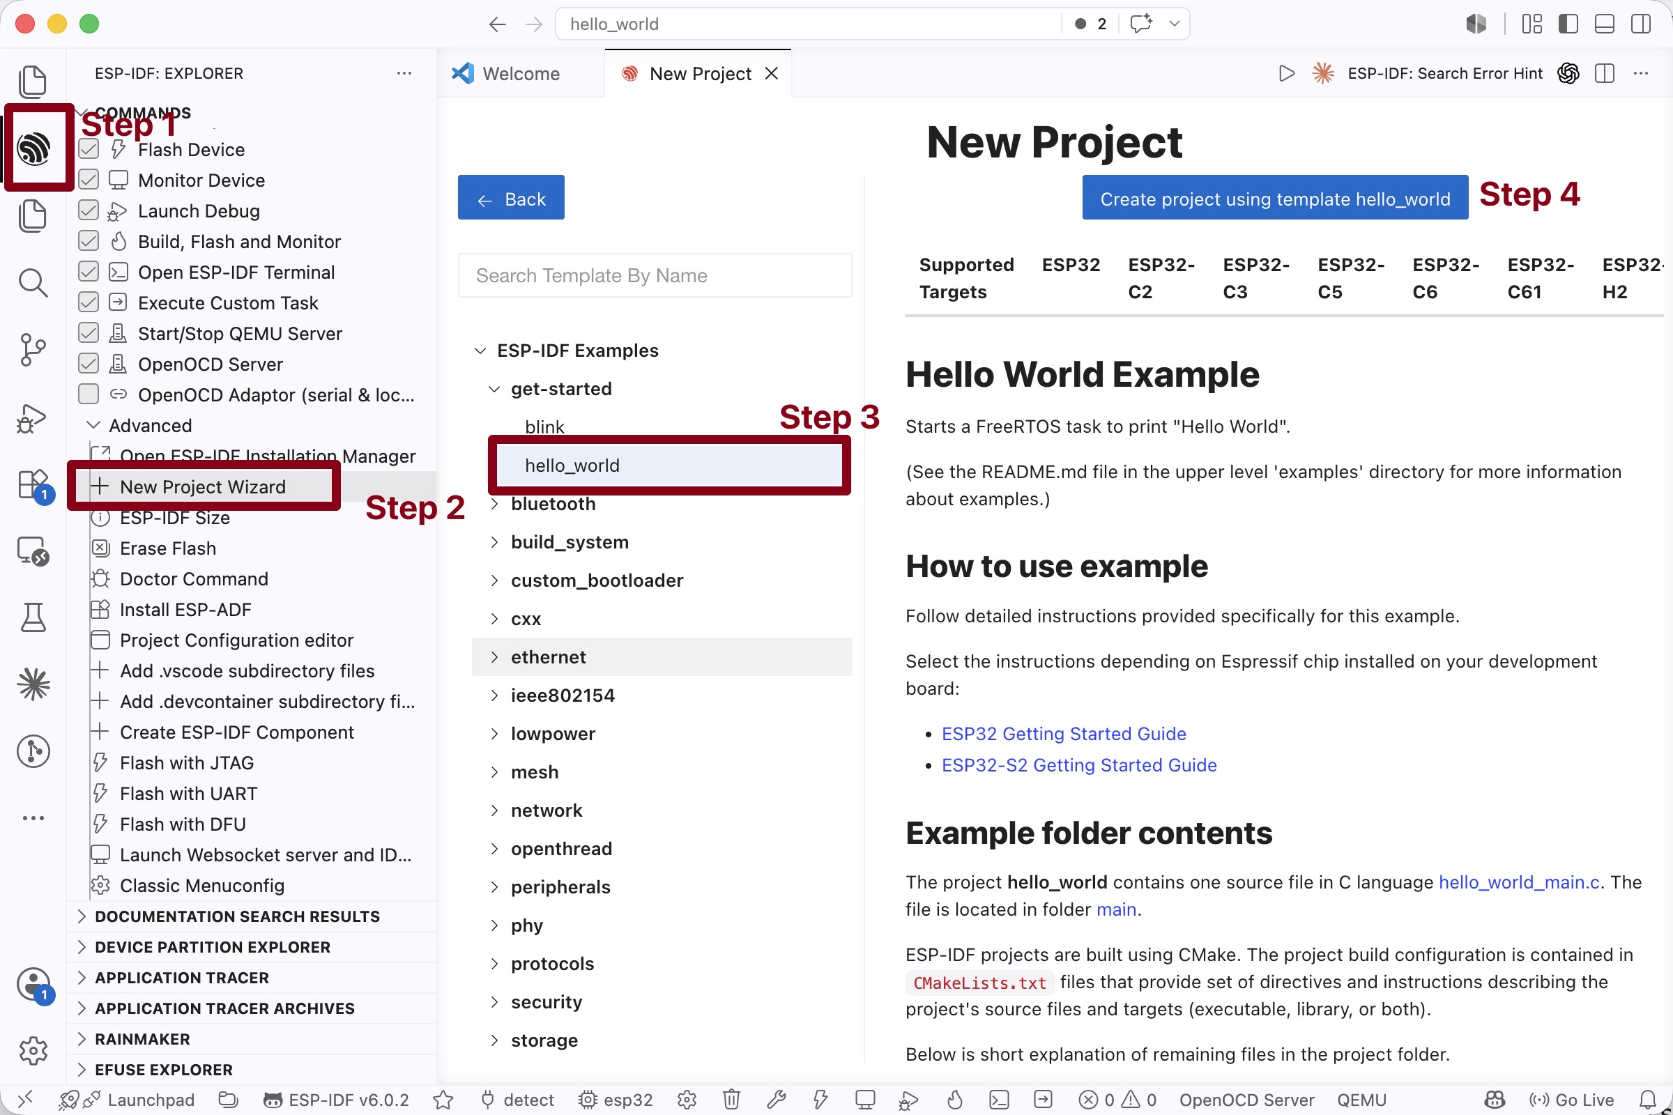1673x1115 pixels.
Task: Open ESP32-S2 Getting Started Guide link
Action: 1079,765
